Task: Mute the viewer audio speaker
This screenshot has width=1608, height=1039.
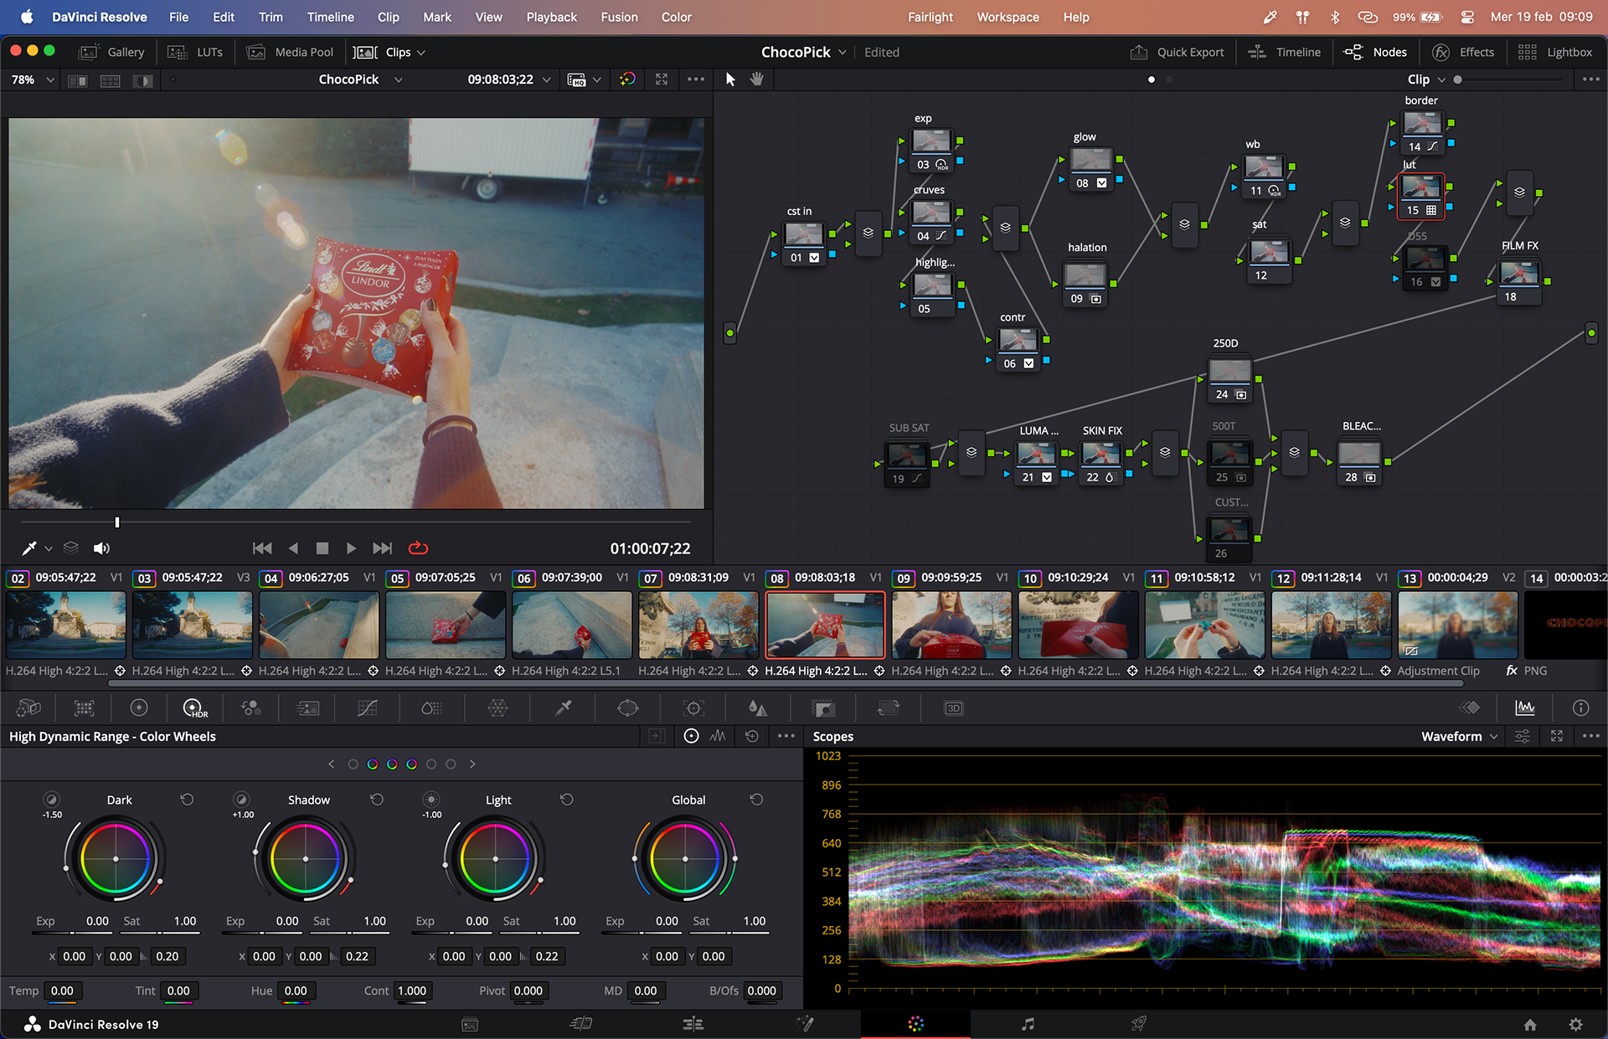Action: 101,548
